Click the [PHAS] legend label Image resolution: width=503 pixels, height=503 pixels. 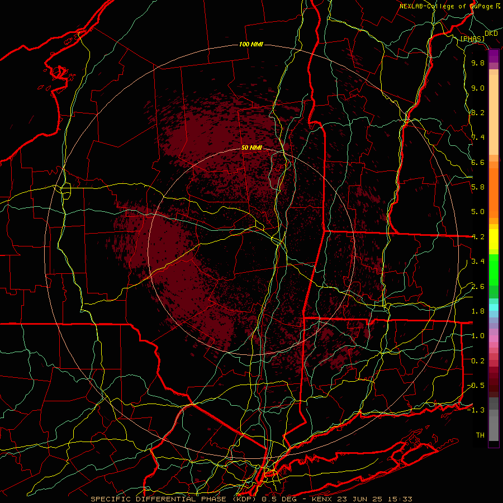point(472,39)
